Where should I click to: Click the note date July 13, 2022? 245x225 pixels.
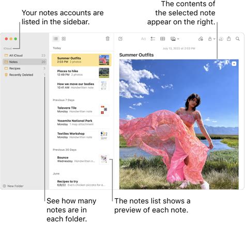tap(179, 49)
